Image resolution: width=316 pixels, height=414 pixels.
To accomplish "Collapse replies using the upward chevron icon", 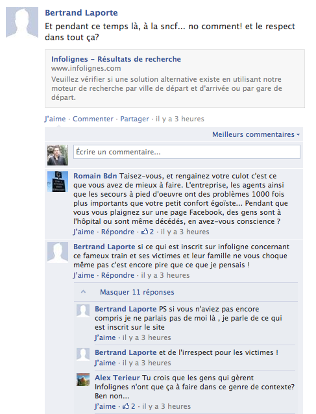I will point(84,292).
